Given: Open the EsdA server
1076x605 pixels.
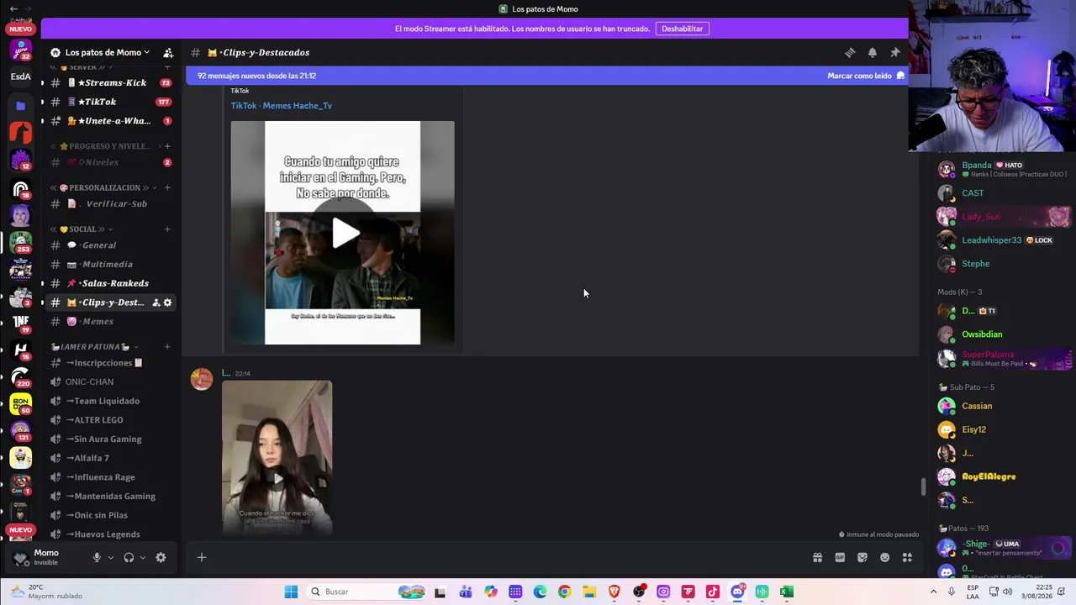Looking at the screenshot, I should 21,76.
